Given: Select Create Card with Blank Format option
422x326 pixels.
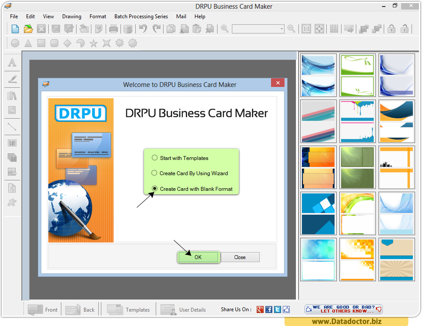Looking at the screenshot, I should coord(192,189).
